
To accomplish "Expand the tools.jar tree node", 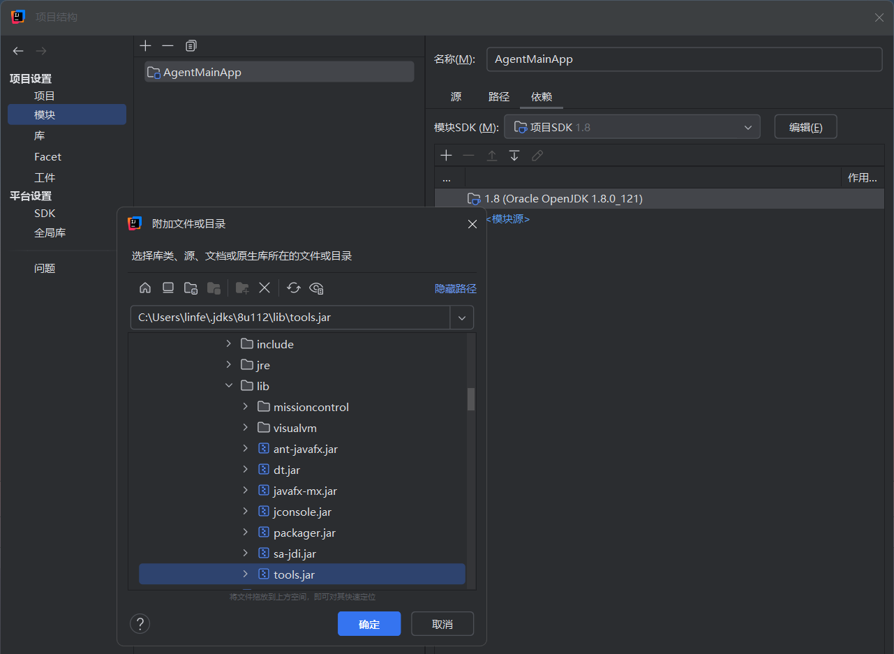I will (245, 574).
